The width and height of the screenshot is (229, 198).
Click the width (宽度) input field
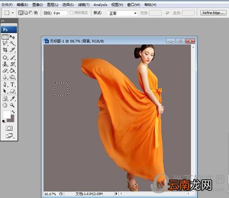[x=155, y=13]
